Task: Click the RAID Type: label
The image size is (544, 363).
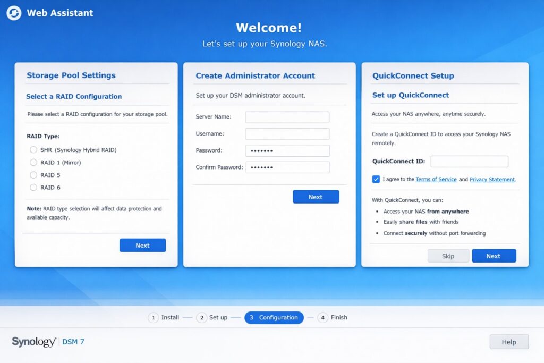Action: click(43, 136)
